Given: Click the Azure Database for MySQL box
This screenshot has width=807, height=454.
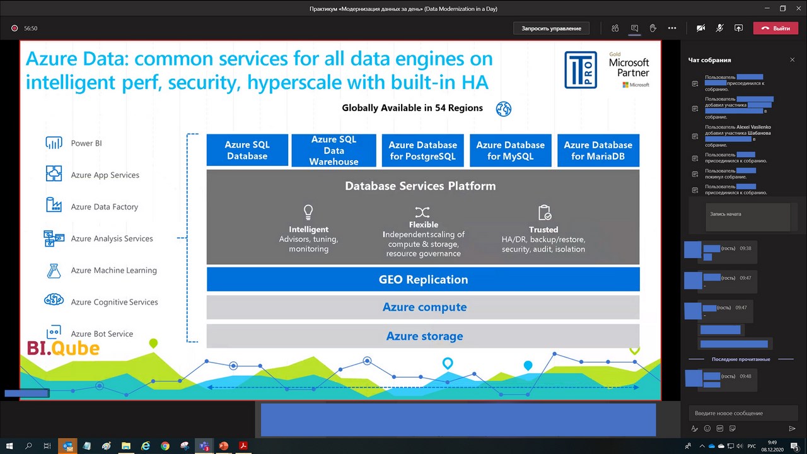Looking at the screenshot, I should tap(511, 150).
